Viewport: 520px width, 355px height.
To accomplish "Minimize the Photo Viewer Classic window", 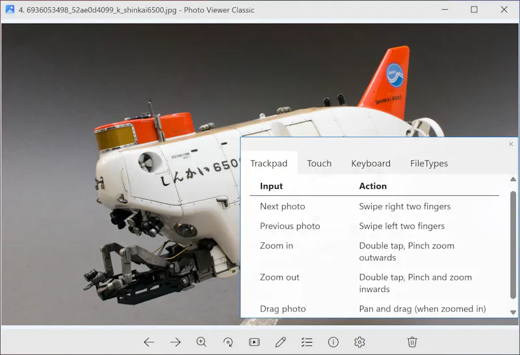I will (x=445, y=9).
